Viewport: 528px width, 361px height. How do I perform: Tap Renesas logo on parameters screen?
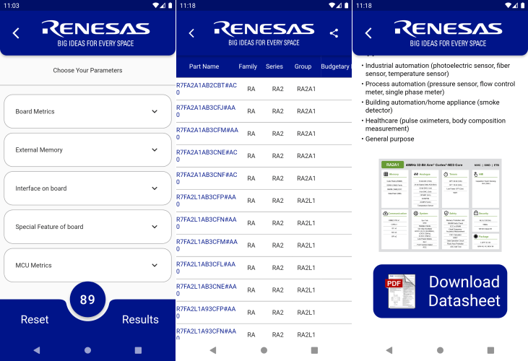pyautogui.click(x=95, y=33)
